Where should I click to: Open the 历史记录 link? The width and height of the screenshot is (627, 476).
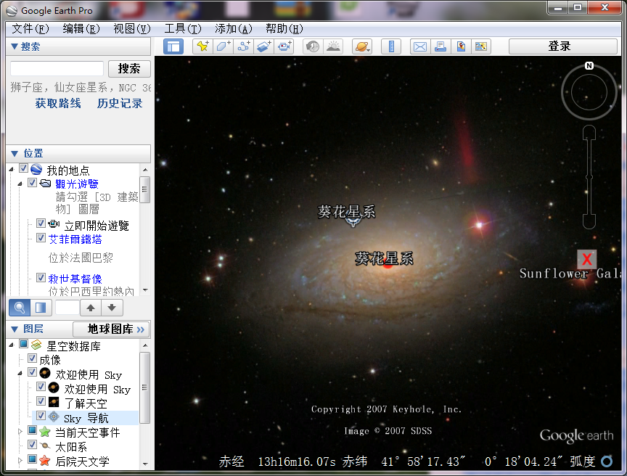[x=120, y=104]
